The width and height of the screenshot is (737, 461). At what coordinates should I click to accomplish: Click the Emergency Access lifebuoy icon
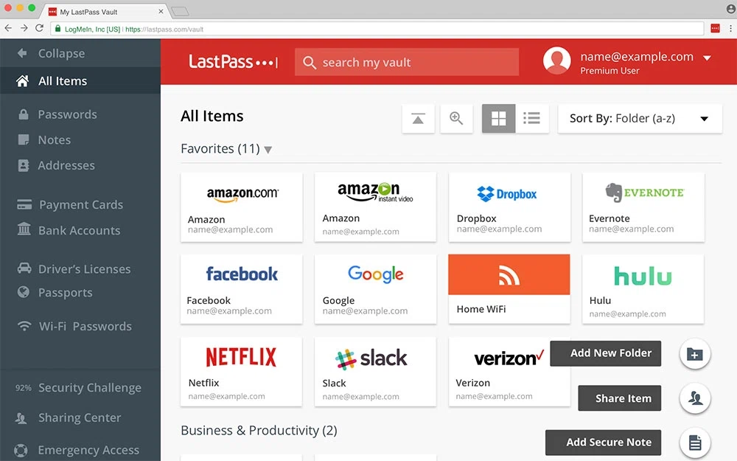point(21,450)
